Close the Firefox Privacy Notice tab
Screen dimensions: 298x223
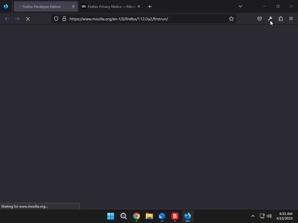click(139, 6)
